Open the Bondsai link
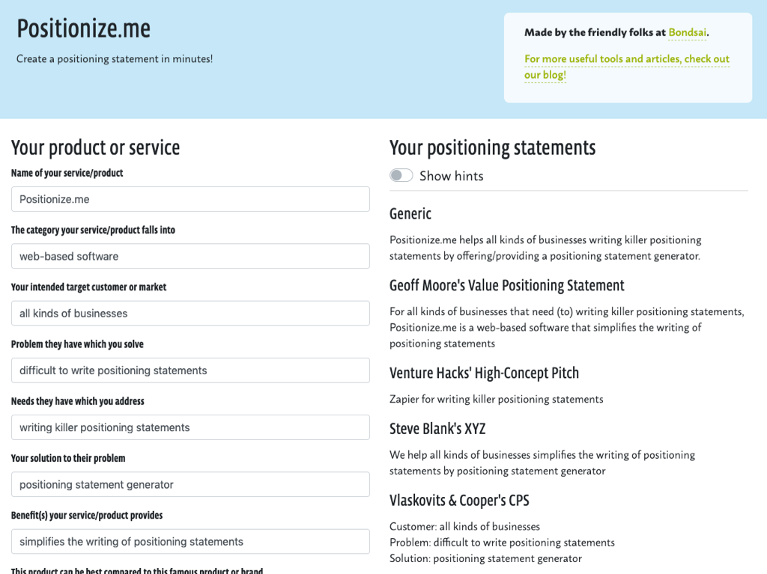Image resolution: width=767 pixels, height=574 pixels. [x=688, y=32]
